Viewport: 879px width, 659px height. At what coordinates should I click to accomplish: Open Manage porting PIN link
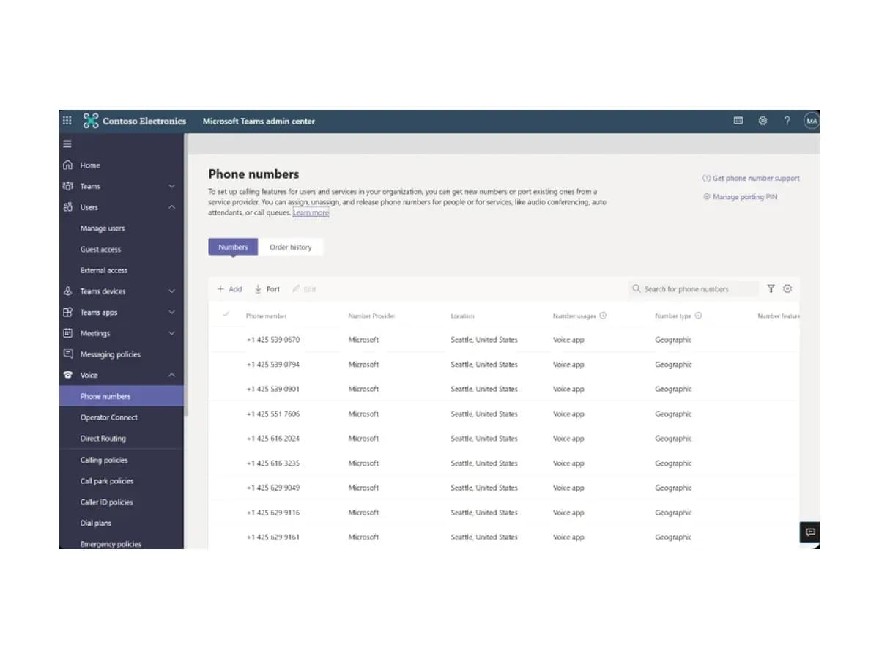click(740, 197)
